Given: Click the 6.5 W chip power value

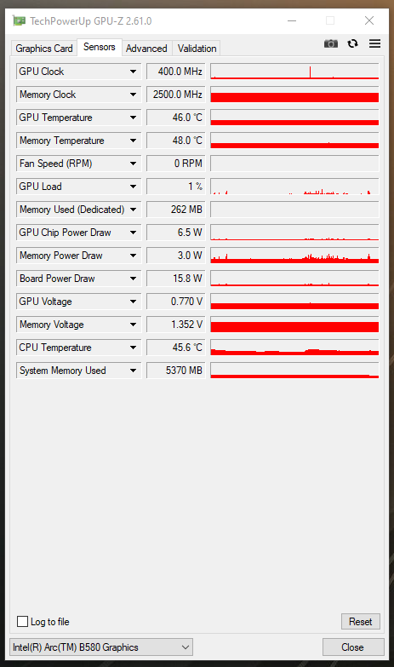Looking at the screenshot, I should (176, 233).
